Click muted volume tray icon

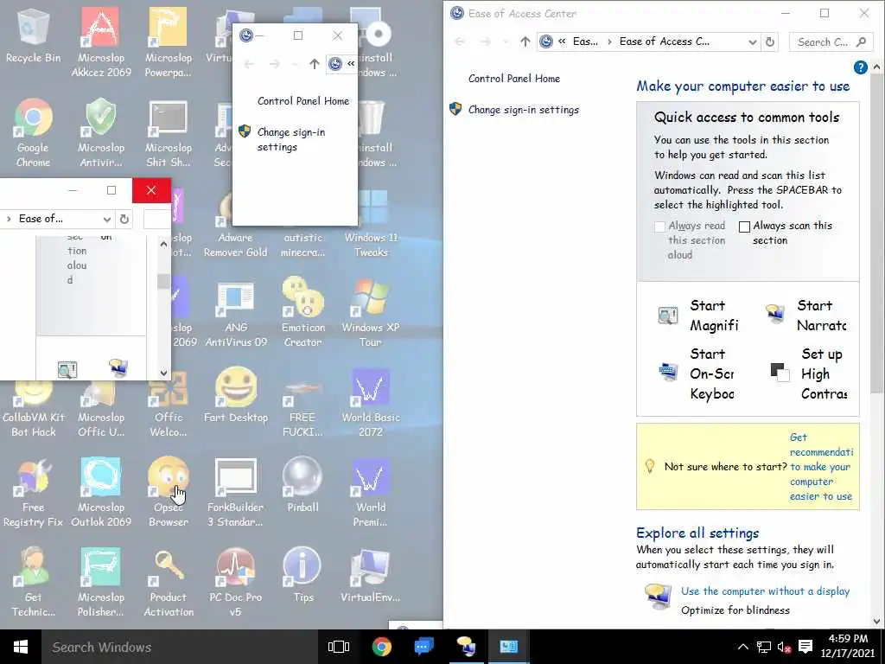pyautogui.click(x=784, y=647)
